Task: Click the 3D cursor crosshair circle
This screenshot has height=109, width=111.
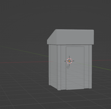Action: pos(69,61)
